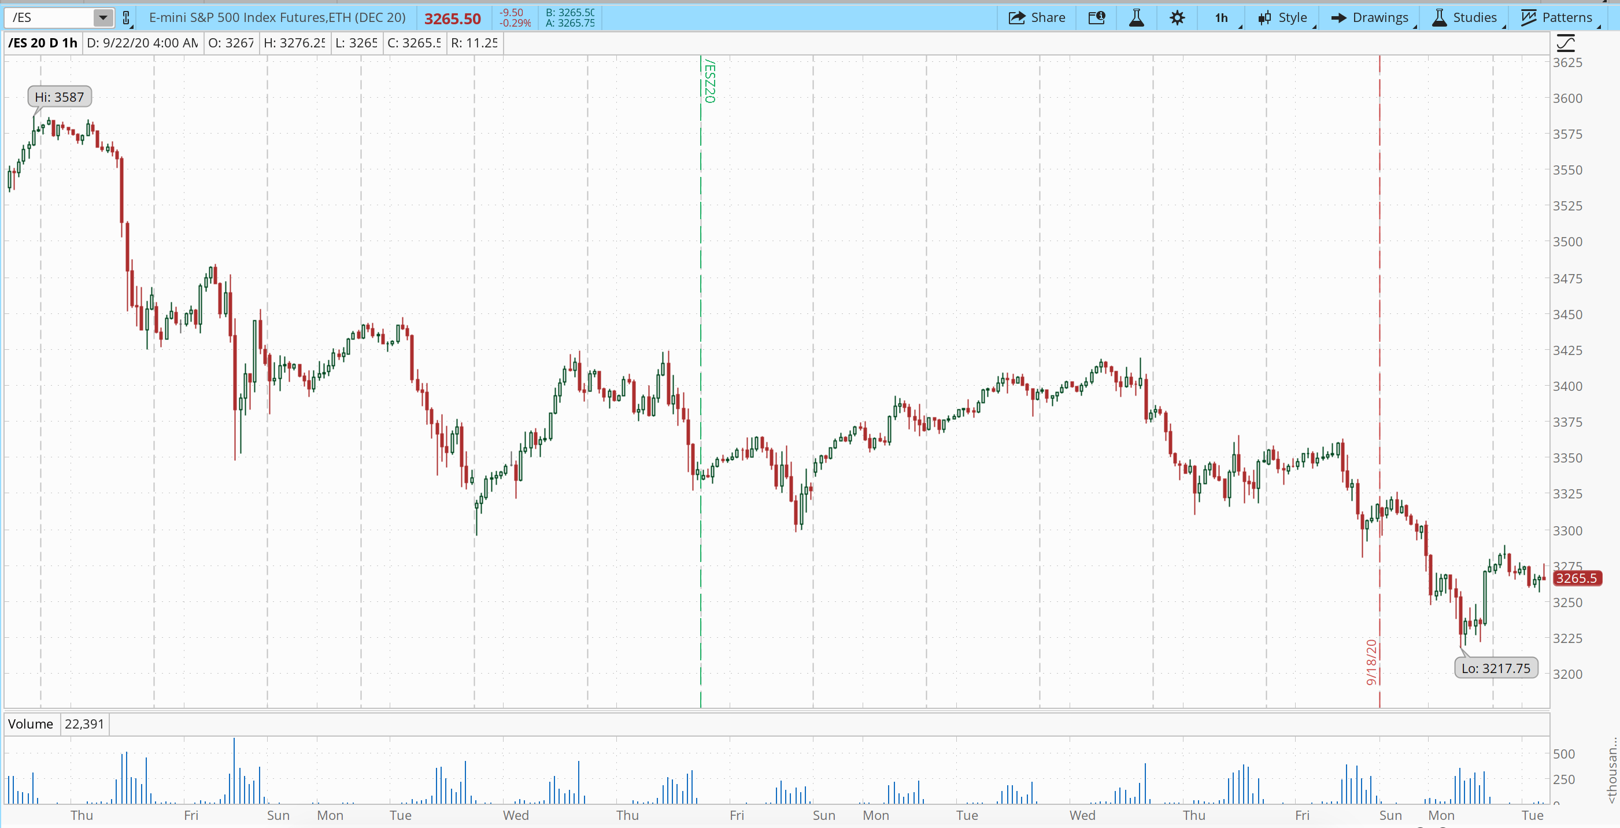Click the Volume study label

point(31,723)
